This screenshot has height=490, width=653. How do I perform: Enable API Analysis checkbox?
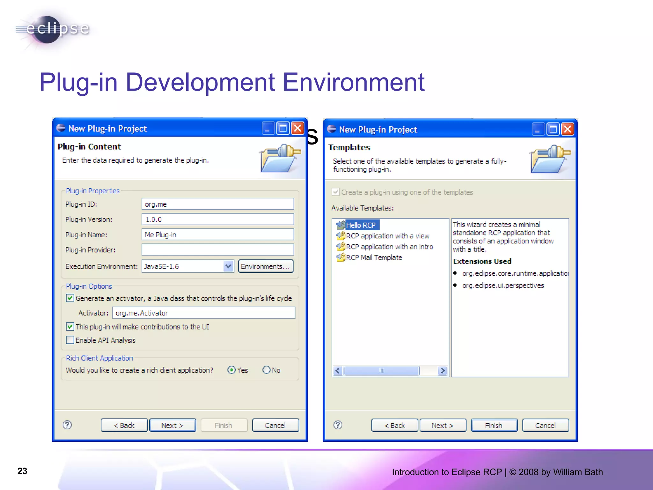click(x=70, y=340)
